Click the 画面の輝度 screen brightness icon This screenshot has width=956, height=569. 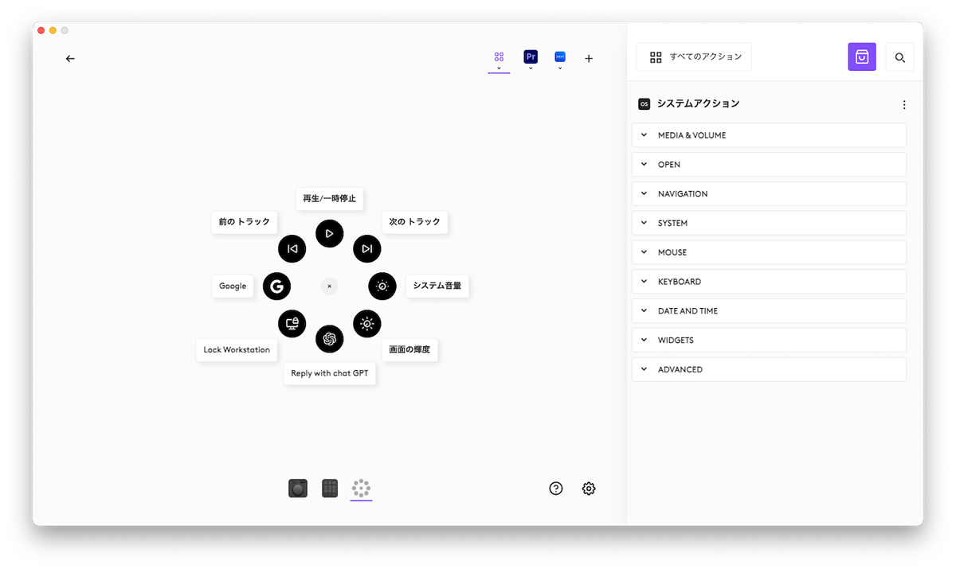[x=367, y=323]
